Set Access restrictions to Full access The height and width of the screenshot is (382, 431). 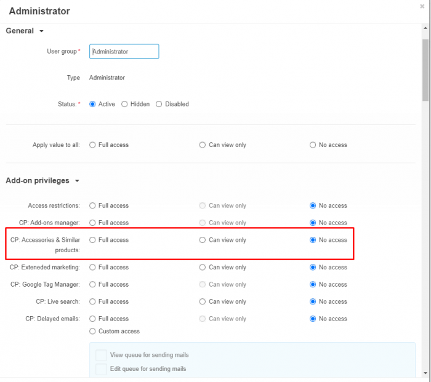[x=92, y=205]
